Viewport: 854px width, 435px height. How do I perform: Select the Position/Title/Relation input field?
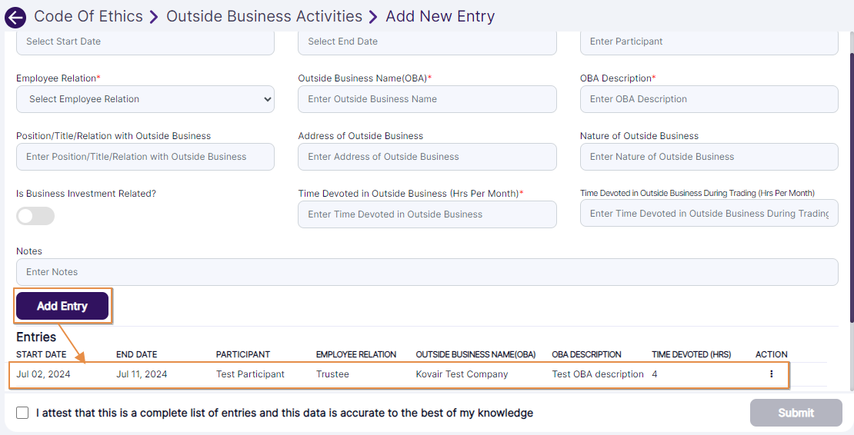point(145,157)
